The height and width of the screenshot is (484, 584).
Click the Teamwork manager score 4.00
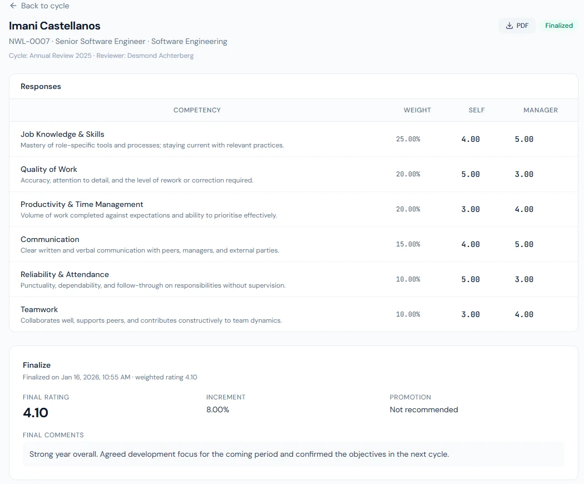[524, 314]
